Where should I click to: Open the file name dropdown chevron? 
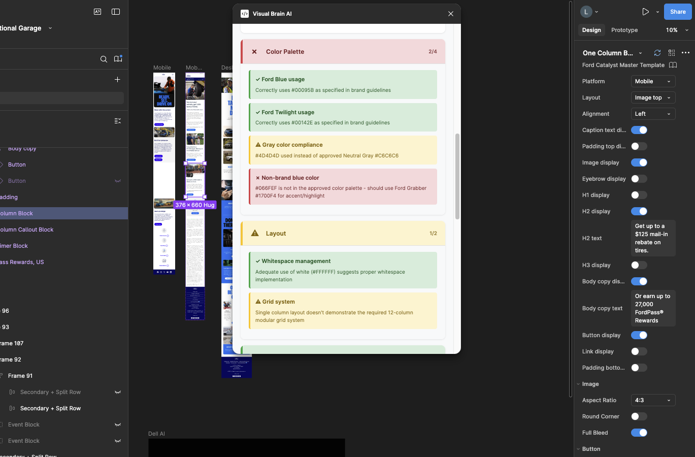50,28
